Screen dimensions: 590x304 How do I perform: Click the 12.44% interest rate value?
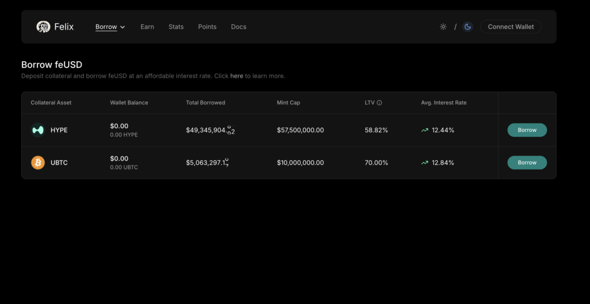443,130
